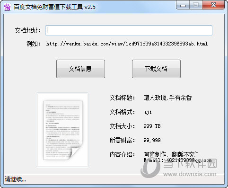Click the 文档标题 label
Viewport: 228px width, 188px height.
click(123, 98)
